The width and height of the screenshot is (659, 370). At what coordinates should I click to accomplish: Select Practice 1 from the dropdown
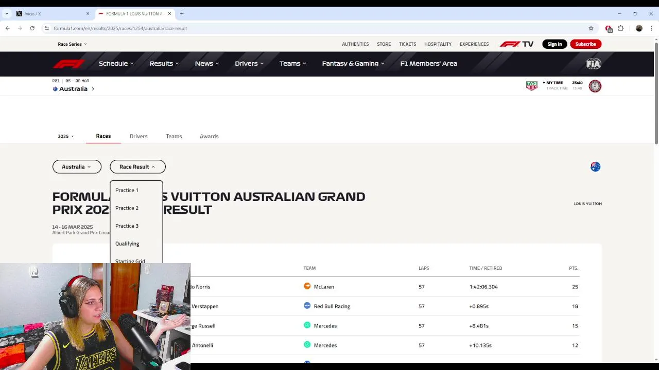pos(127,190)
